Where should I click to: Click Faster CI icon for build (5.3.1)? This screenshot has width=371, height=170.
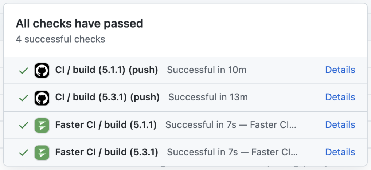tap(42, 152)
